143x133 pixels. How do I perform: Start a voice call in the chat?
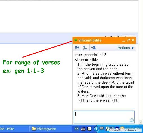[x=85, y=48]
